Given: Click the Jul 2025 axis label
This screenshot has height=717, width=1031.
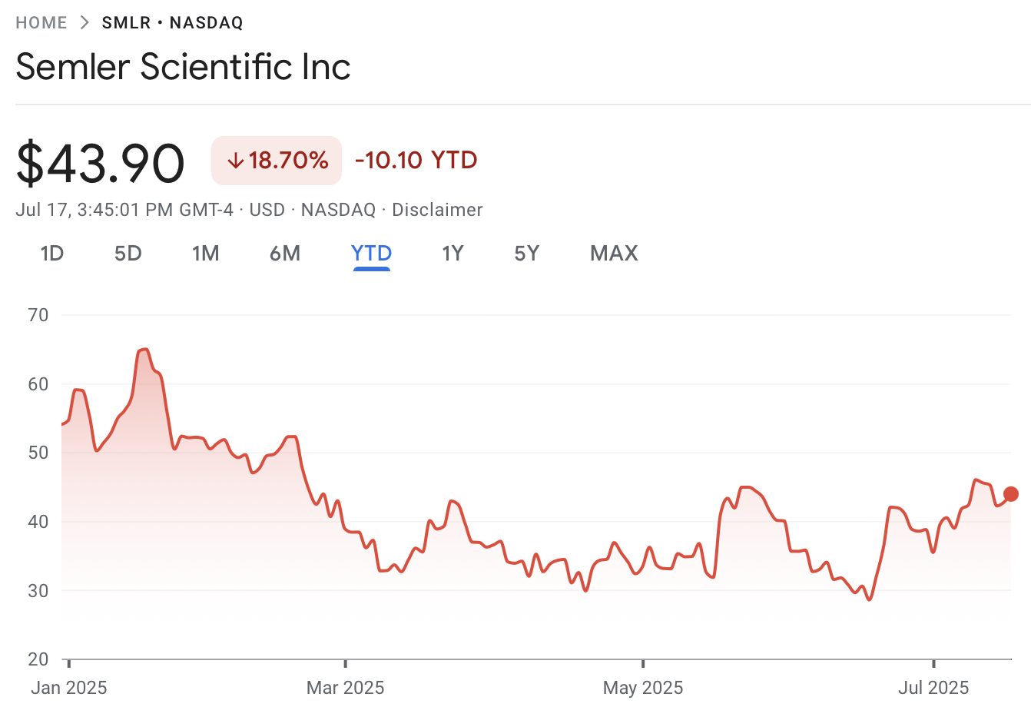Looking at the screenshot, I should tap(933, 688).
